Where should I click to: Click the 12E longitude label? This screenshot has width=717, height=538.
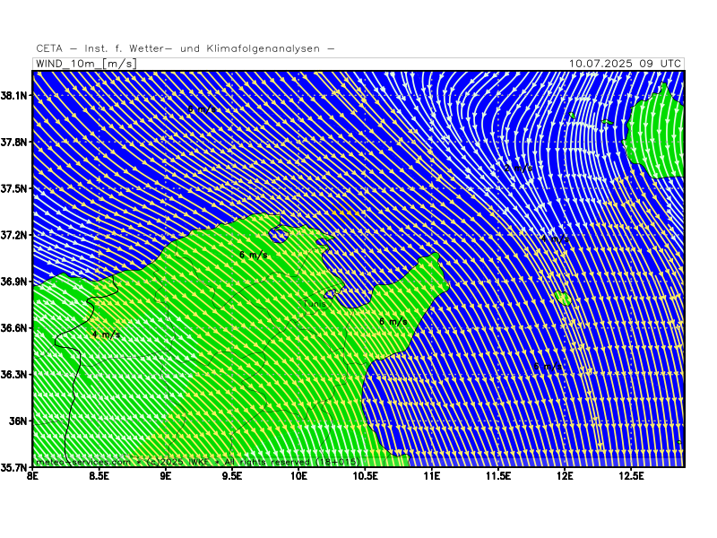point(565,476)
